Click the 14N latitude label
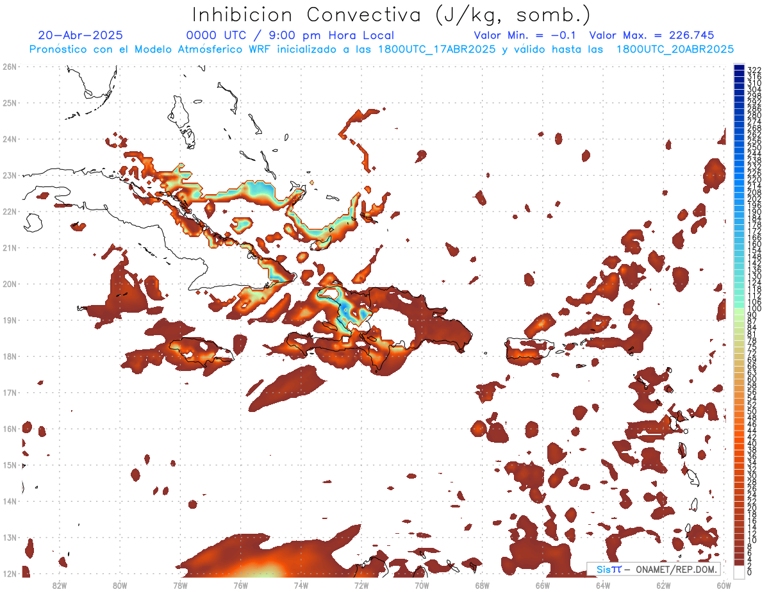This screenshot has height=594, width=769. 10,501
